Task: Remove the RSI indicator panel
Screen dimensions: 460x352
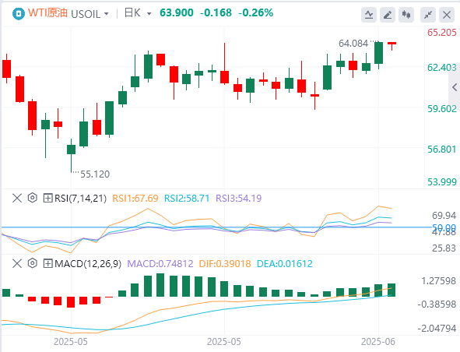Action: [x=17, y=198]
